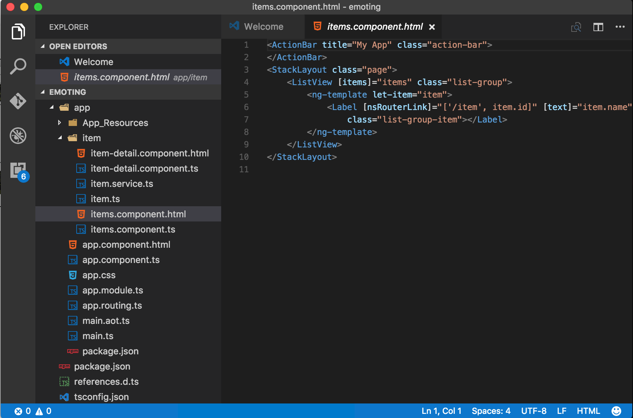Change indentation via Spaces: 4
Screen dimensions: 633x418
(491, 411)
